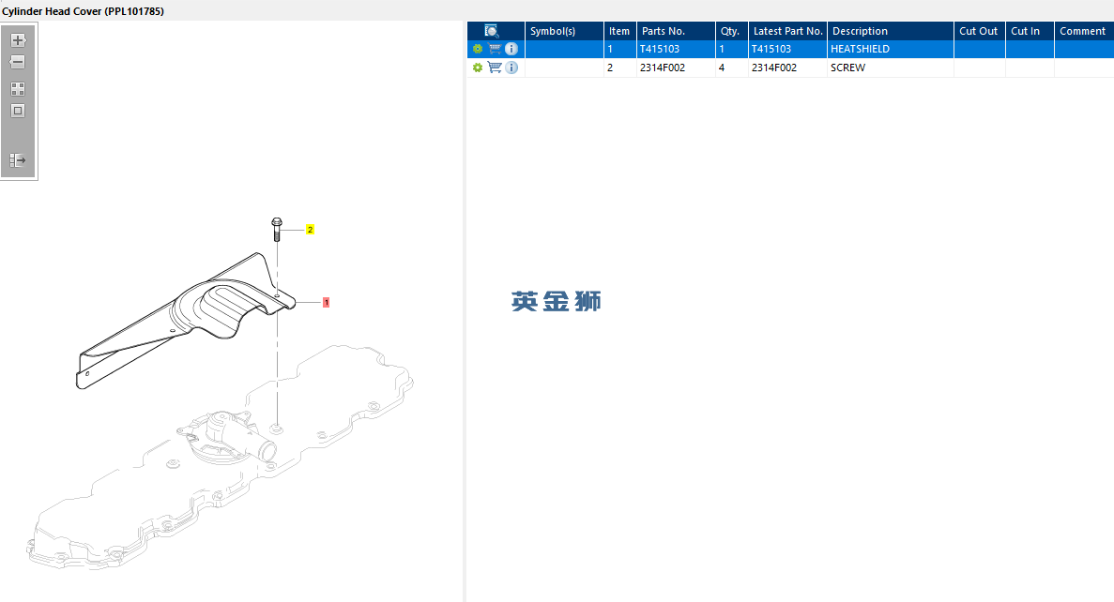Click the four-squares grid view icon
Screen dimensions: 1114x602
[18, 89]
